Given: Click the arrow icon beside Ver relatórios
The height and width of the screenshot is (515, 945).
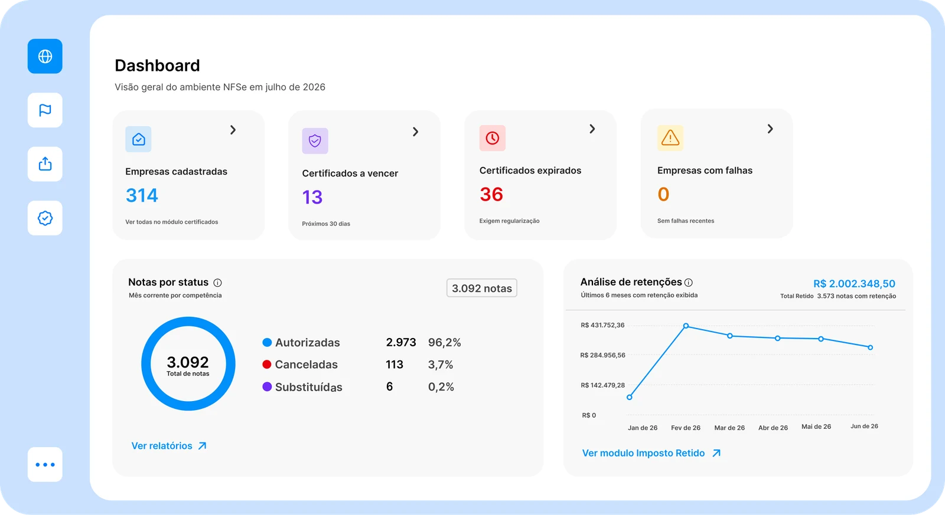Looking at the screenshot, I should pos(202,446).
